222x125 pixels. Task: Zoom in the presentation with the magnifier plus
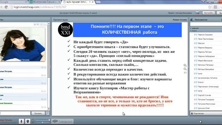185,65
